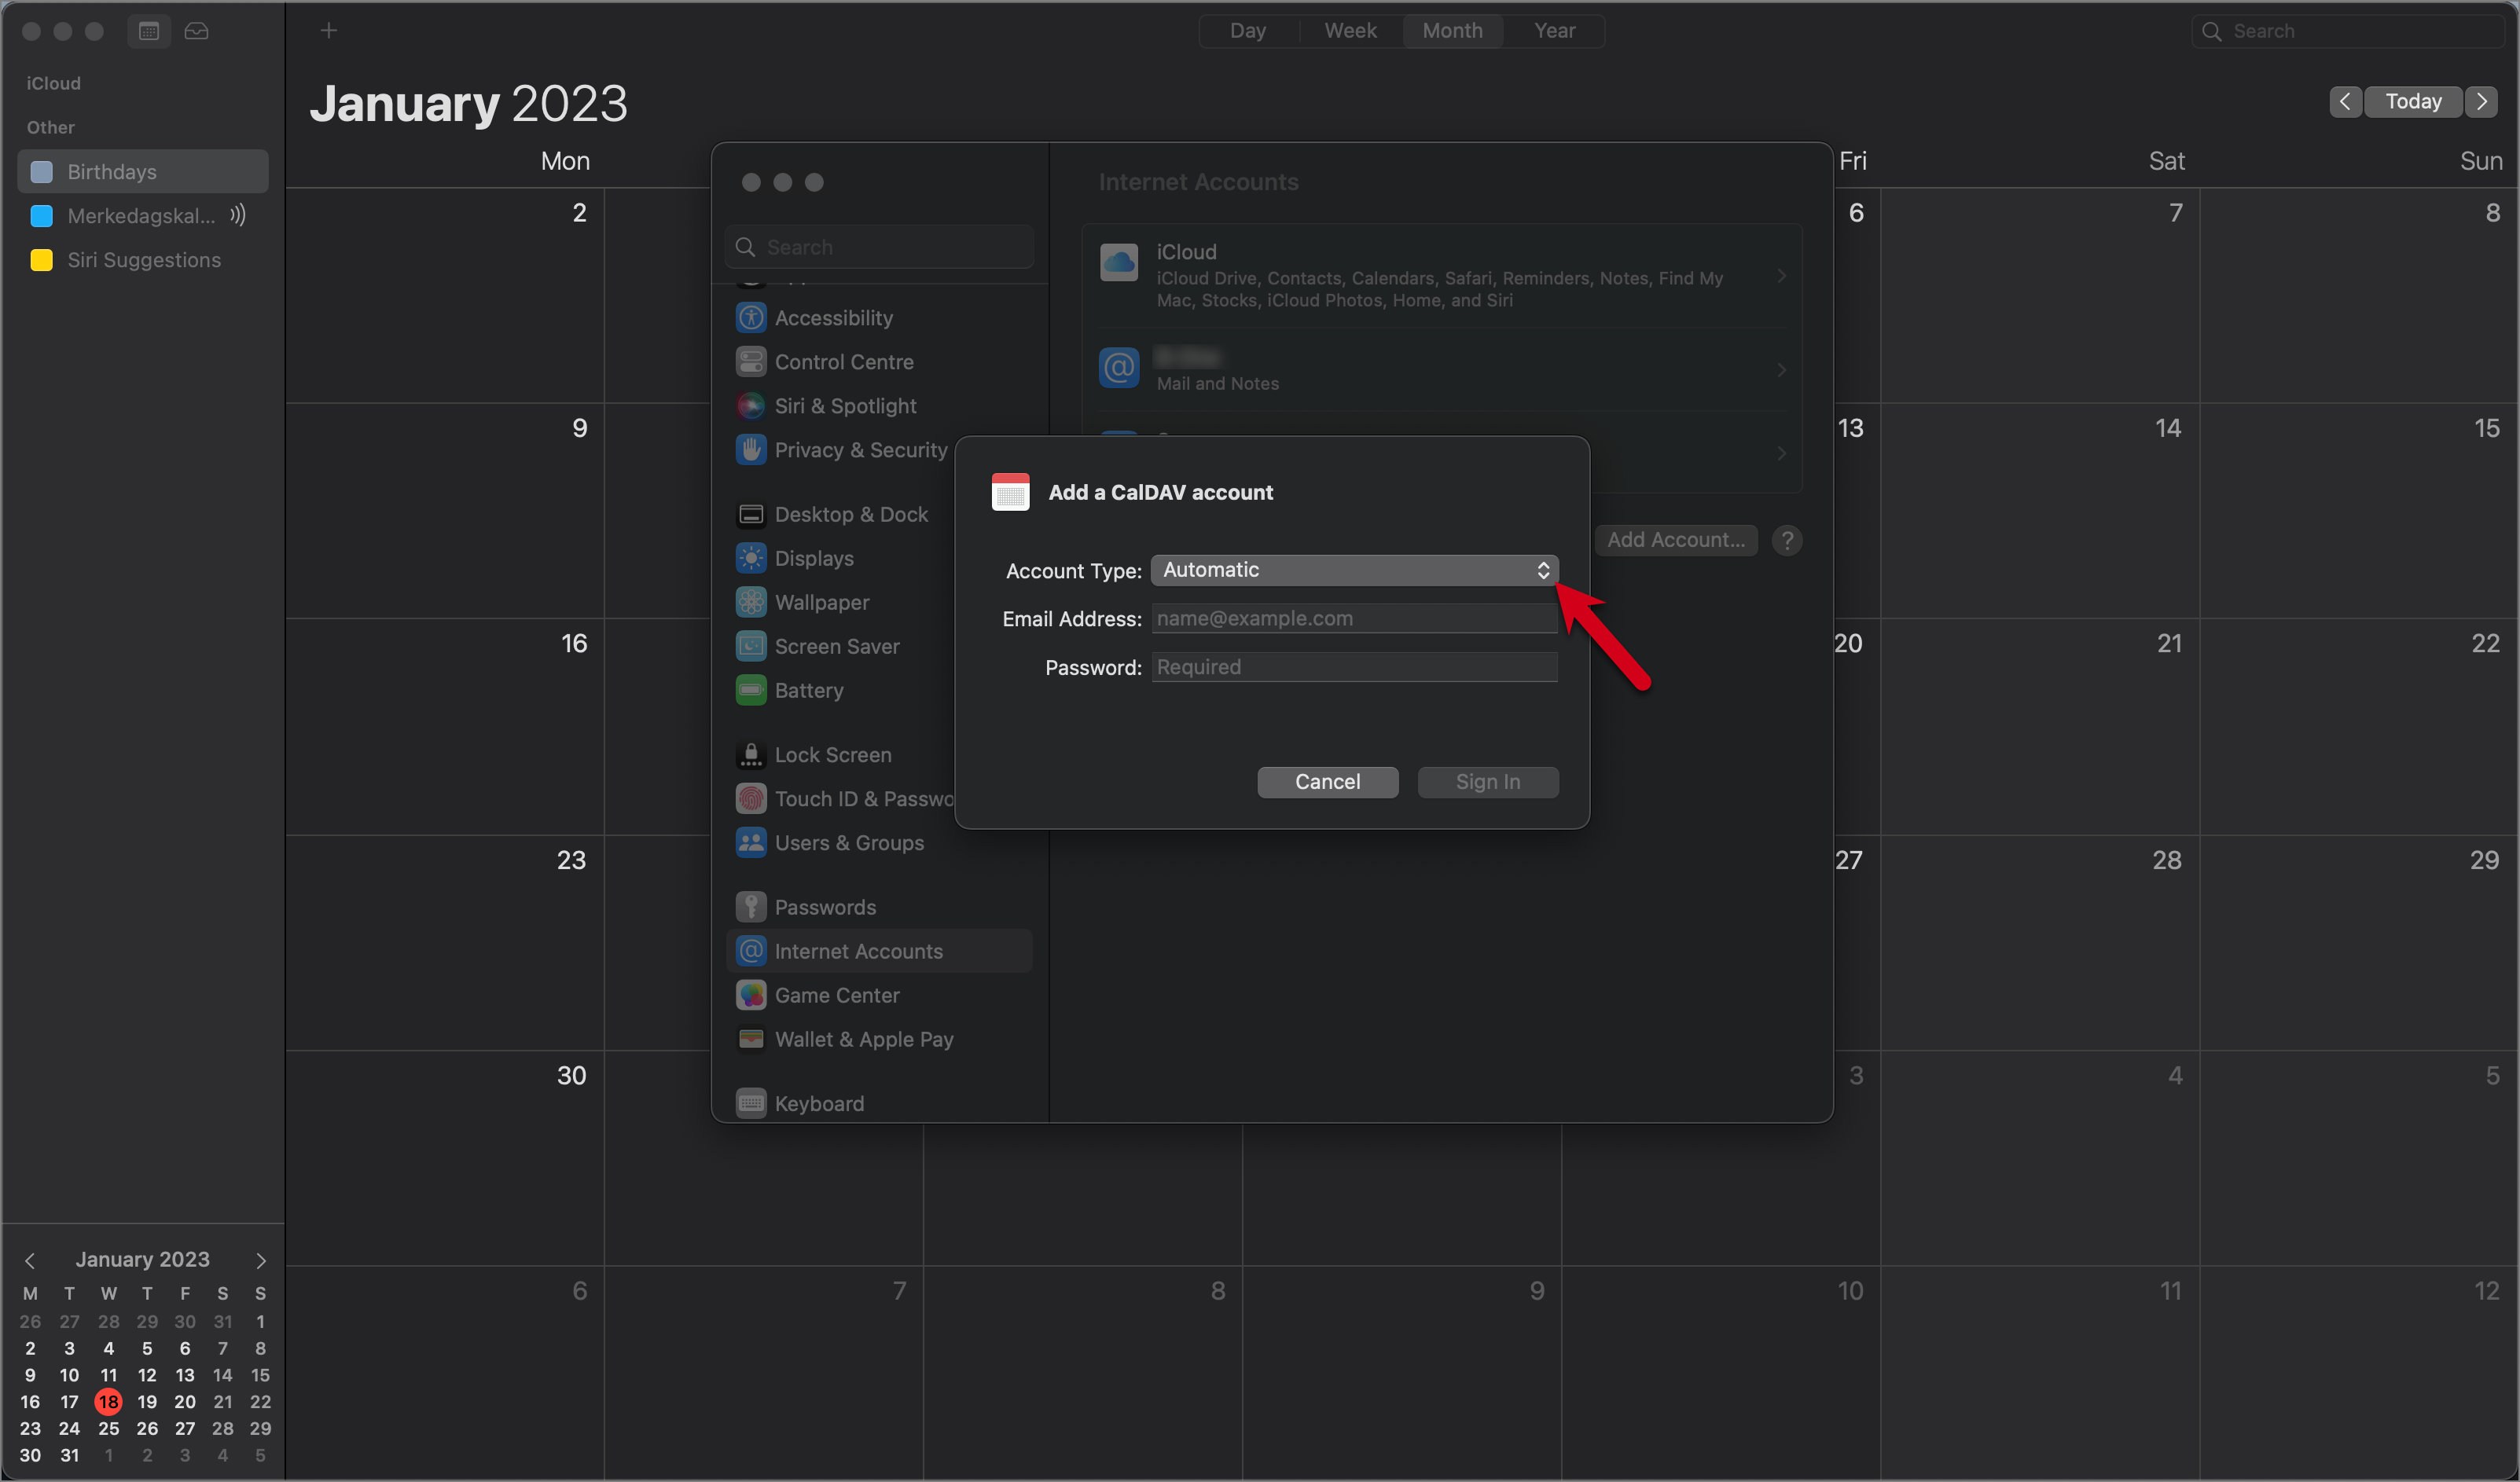Screen dimensions: 2520x1482
Task: Toggle the Siri Suggestions calendar checkbox
Action: click(x=42, y=260)
